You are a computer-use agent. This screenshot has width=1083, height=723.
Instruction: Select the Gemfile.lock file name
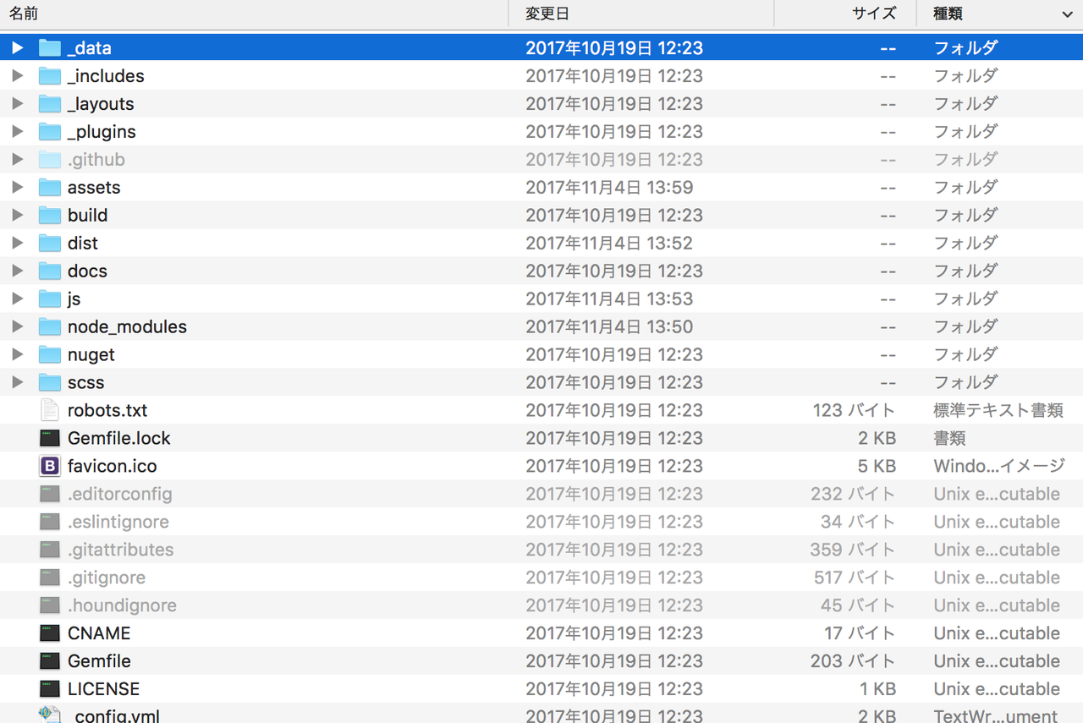[x=119, y=439]
